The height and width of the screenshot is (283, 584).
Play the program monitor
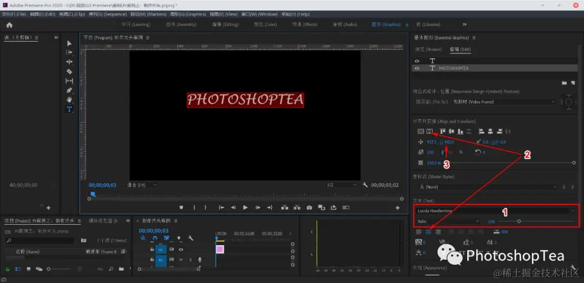point(245,207)
